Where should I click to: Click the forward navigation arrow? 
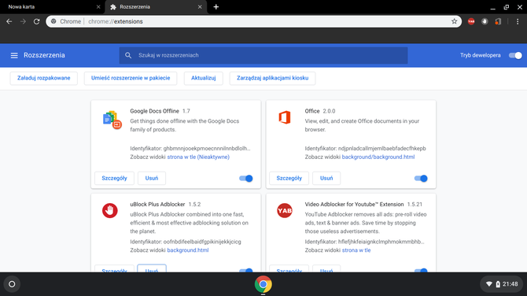pos(23,21)
